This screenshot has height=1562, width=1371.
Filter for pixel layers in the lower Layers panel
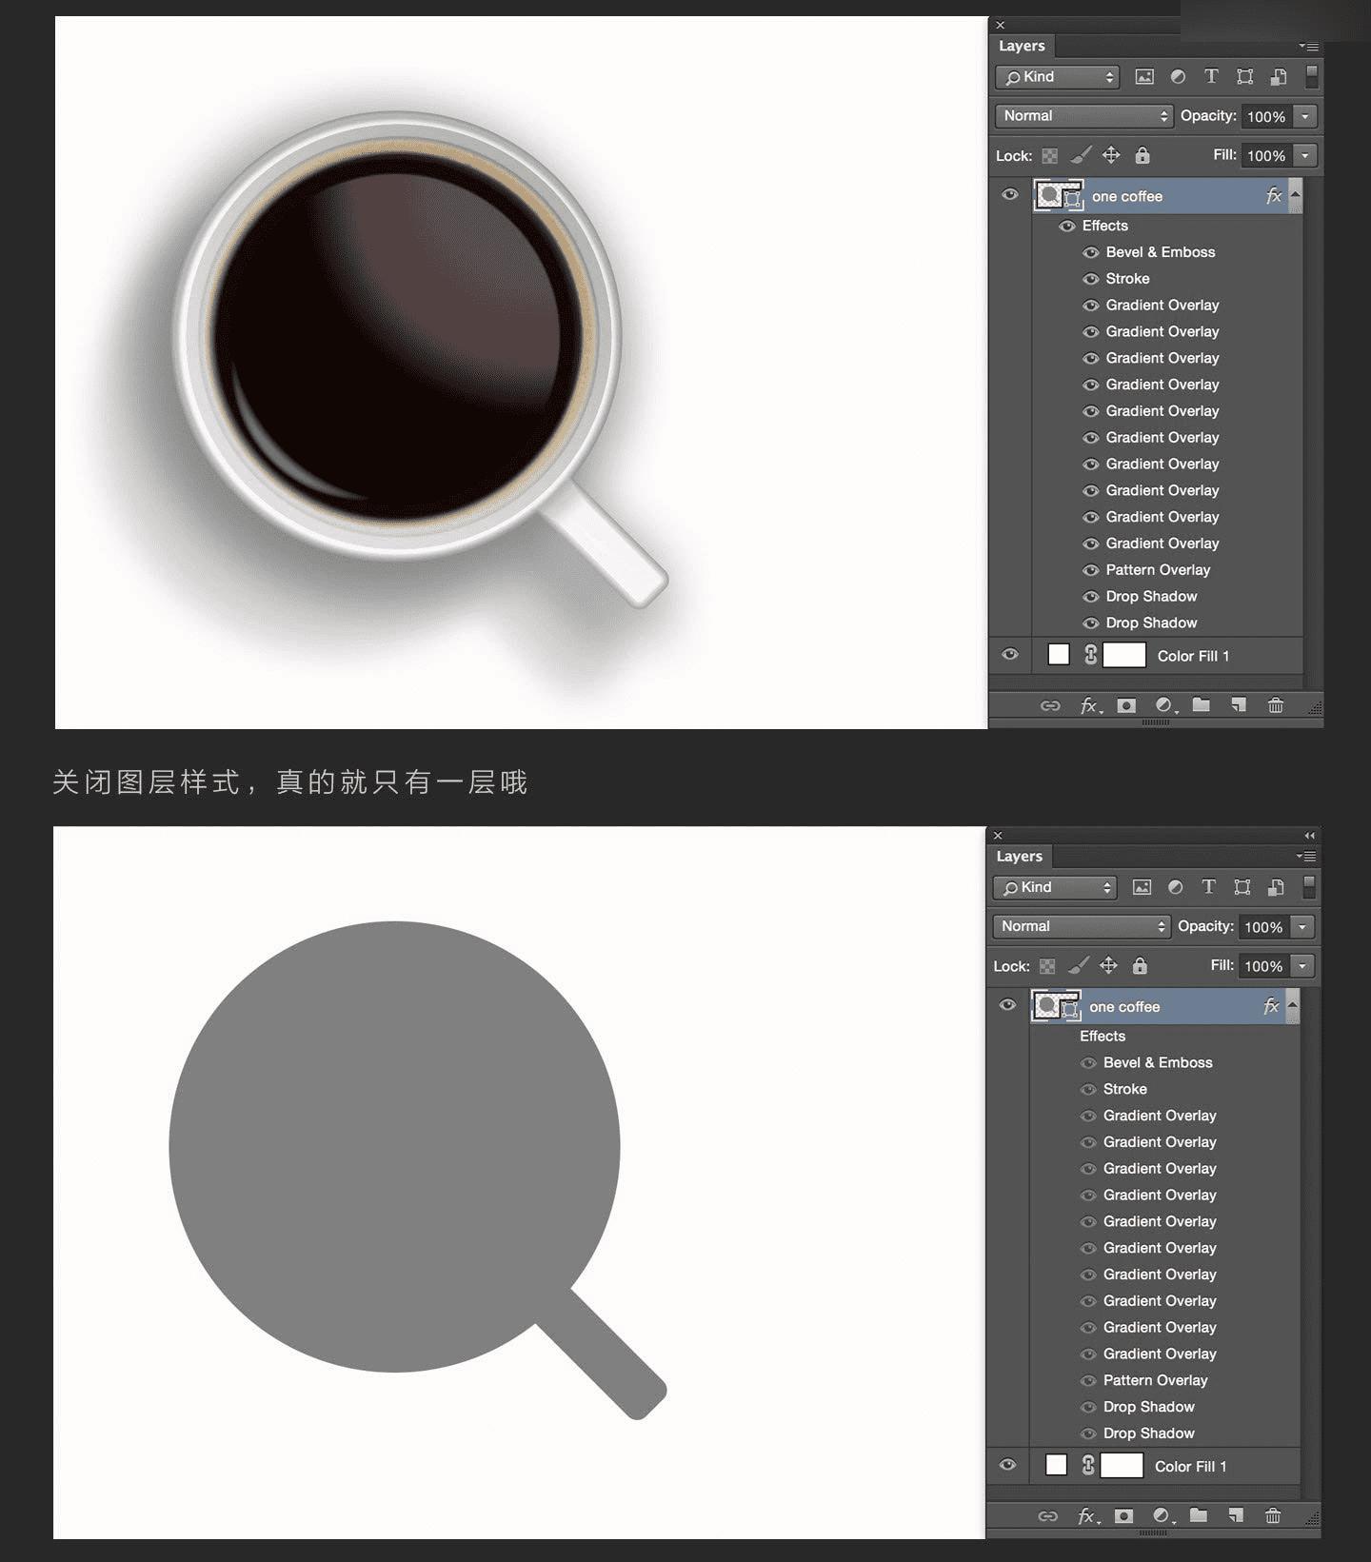[x=1142, y=887]
